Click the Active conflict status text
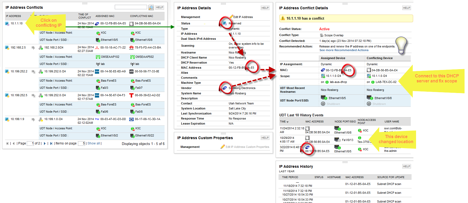This screenshot has width=468, height=203. [324, 29]
